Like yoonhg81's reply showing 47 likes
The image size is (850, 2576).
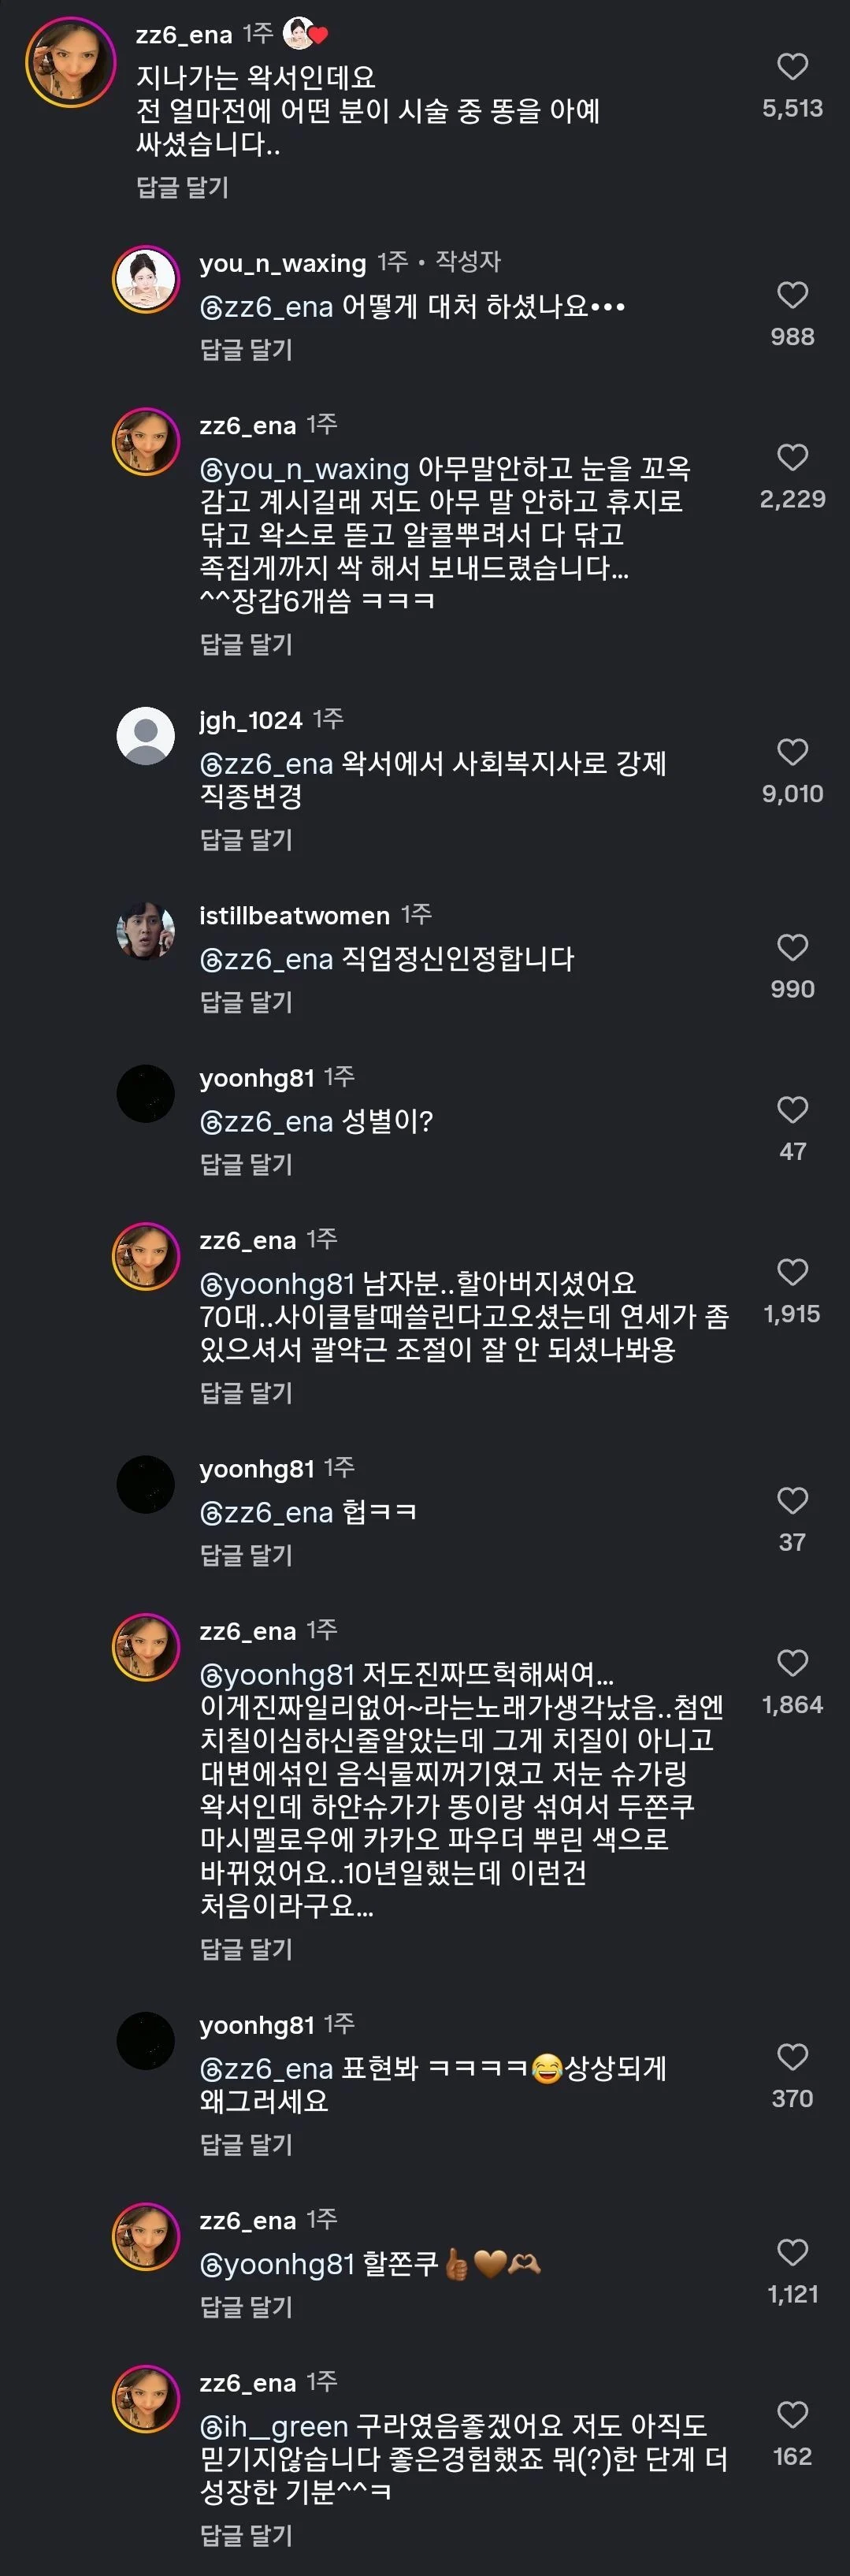pyautogui.click(x=792, y=1109)
